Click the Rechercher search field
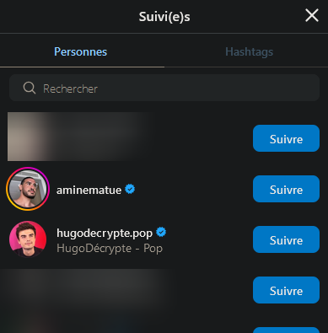Screen dimensions: 328x333 click(x=164, y=88)
